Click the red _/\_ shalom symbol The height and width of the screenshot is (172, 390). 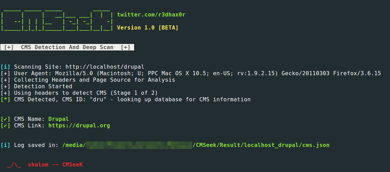[14, 165]
